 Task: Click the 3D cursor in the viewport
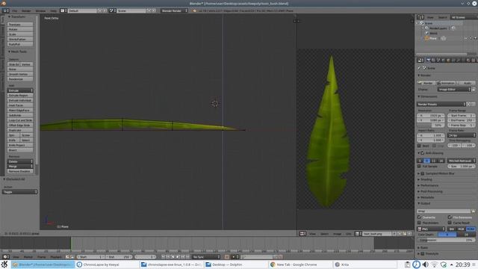pyautogui.click(x=214, y=103)
